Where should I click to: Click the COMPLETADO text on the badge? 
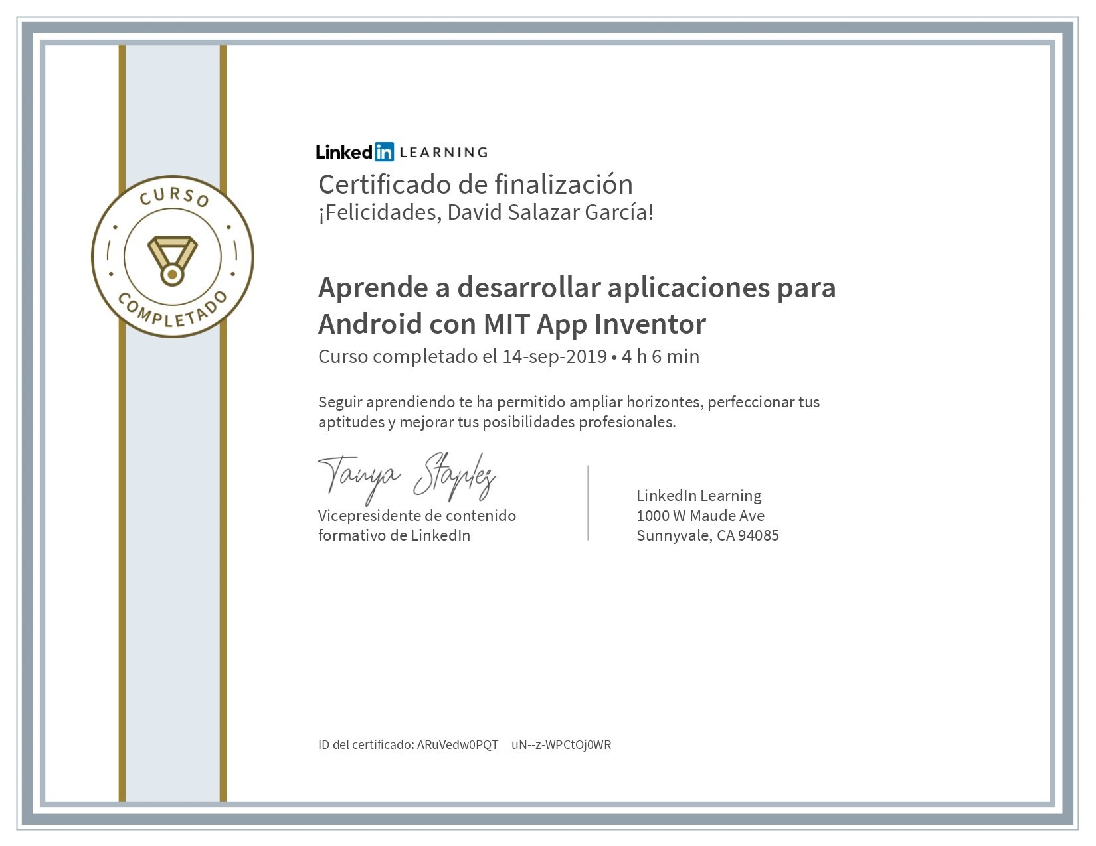pos(172,313)
